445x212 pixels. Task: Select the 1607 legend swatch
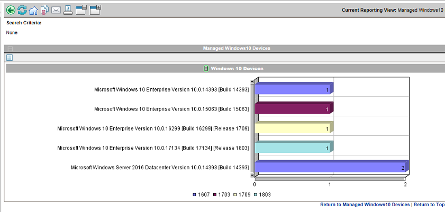(x=194, y=195)
